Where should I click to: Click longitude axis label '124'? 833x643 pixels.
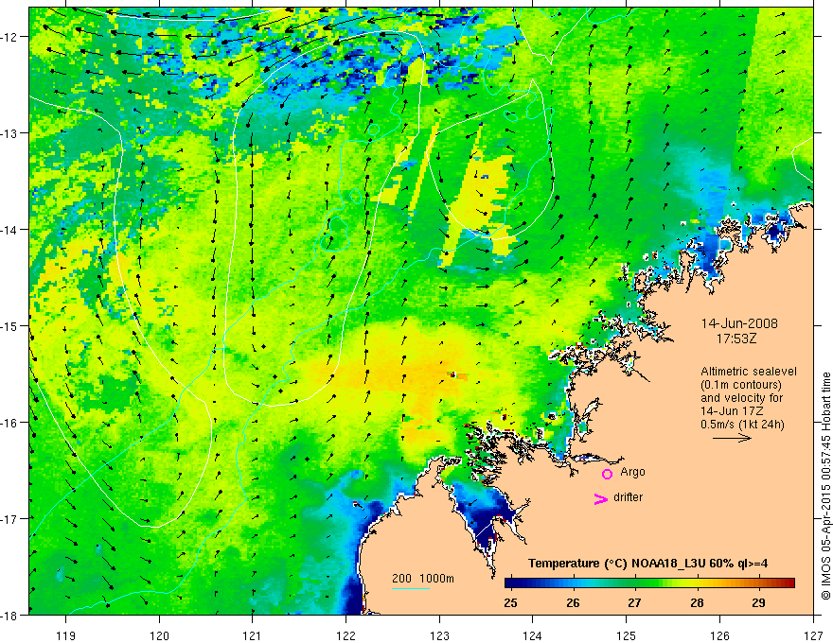533,635
